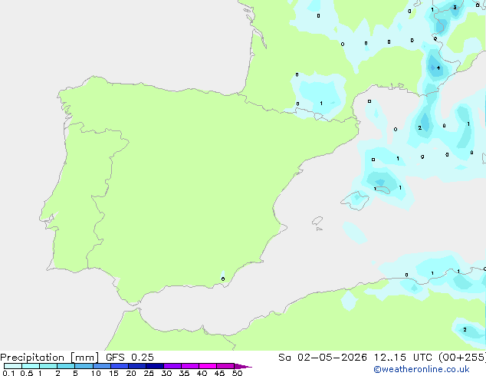The height and width of the screenshot is (376, 486).
Task: Pick the 1–2 mm legend color swatch
Action: [48, 366]
